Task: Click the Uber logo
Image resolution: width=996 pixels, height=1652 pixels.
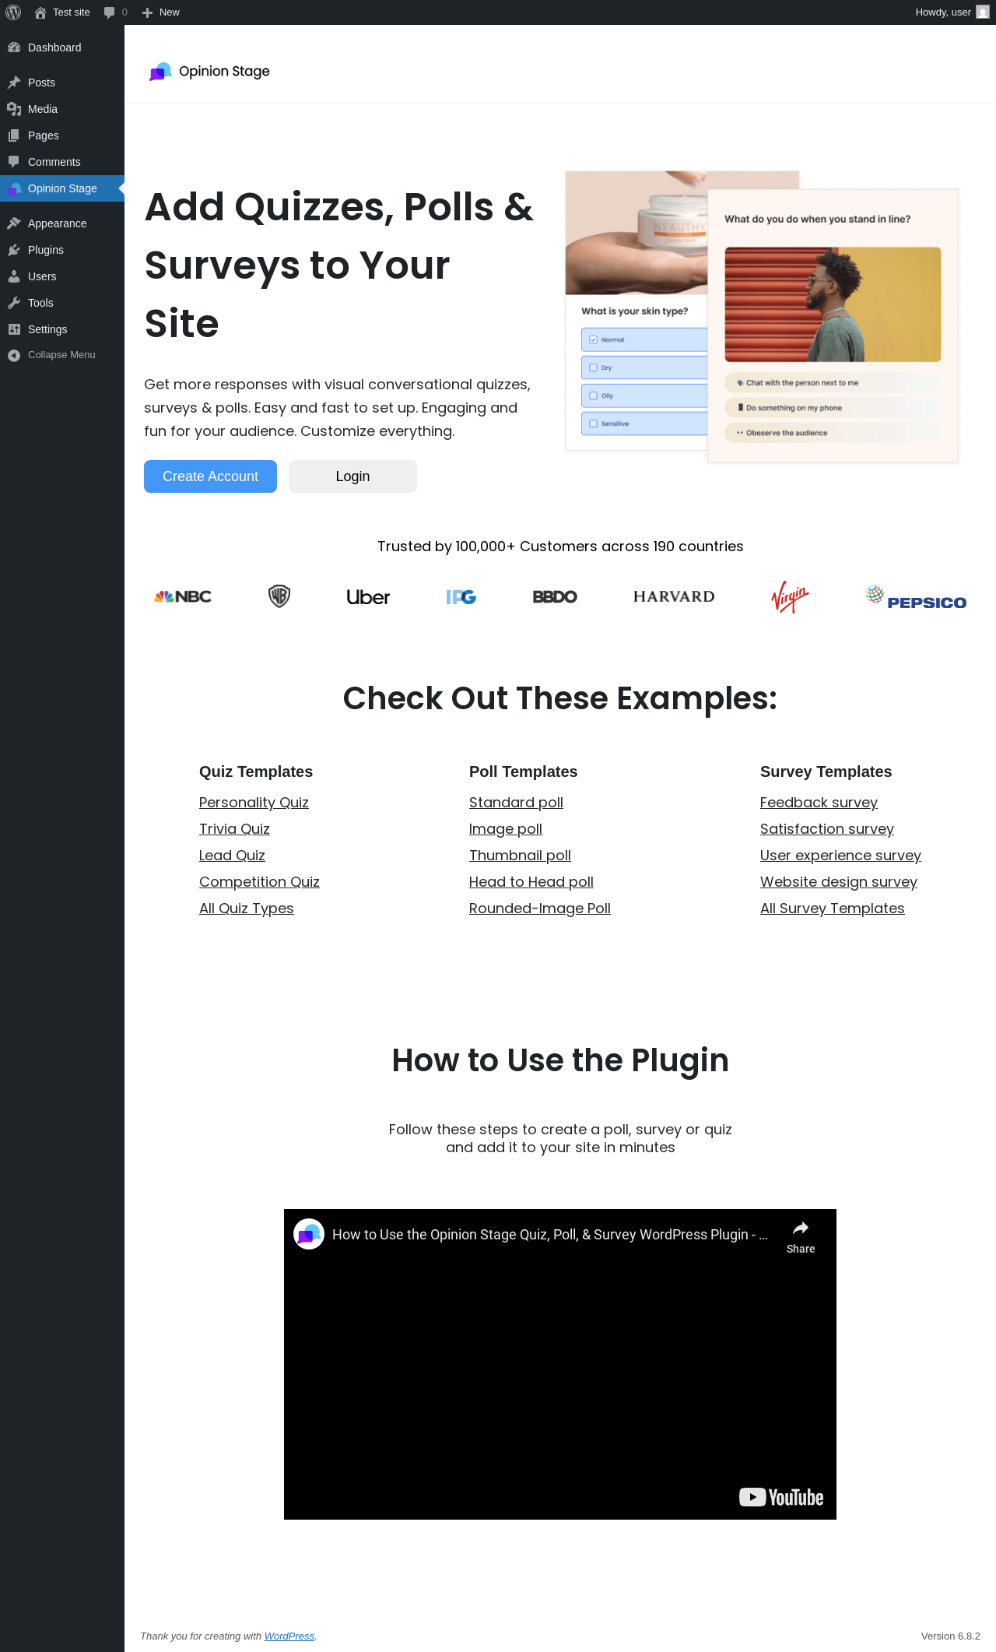Action: tap(368, 597)
